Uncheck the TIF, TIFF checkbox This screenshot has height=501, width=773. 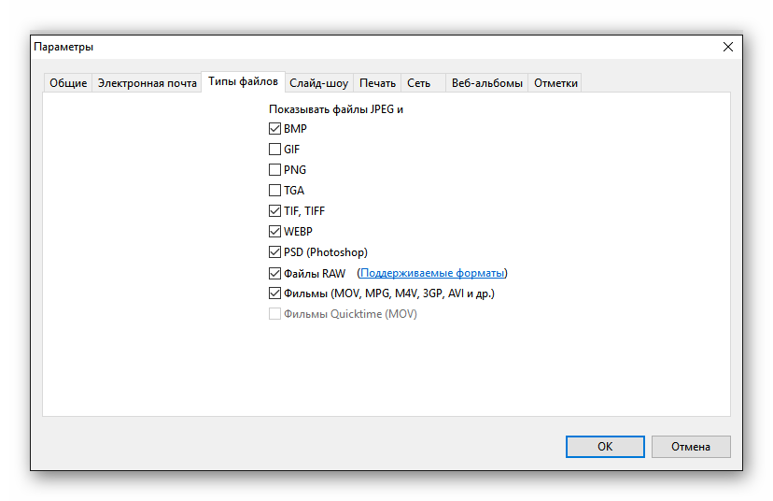pos(274,211)
